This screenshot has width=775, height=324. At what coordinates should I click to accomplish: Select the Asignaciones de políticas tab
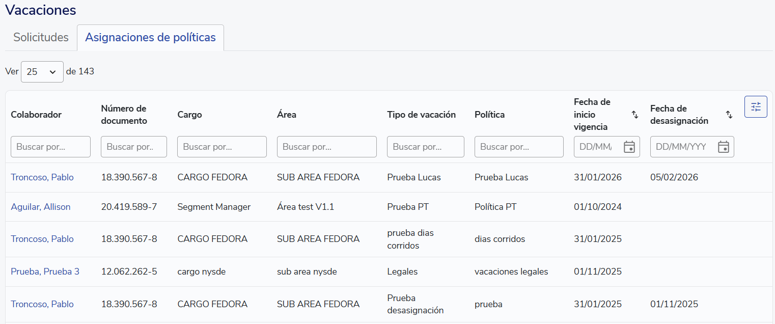click(150, 38)
